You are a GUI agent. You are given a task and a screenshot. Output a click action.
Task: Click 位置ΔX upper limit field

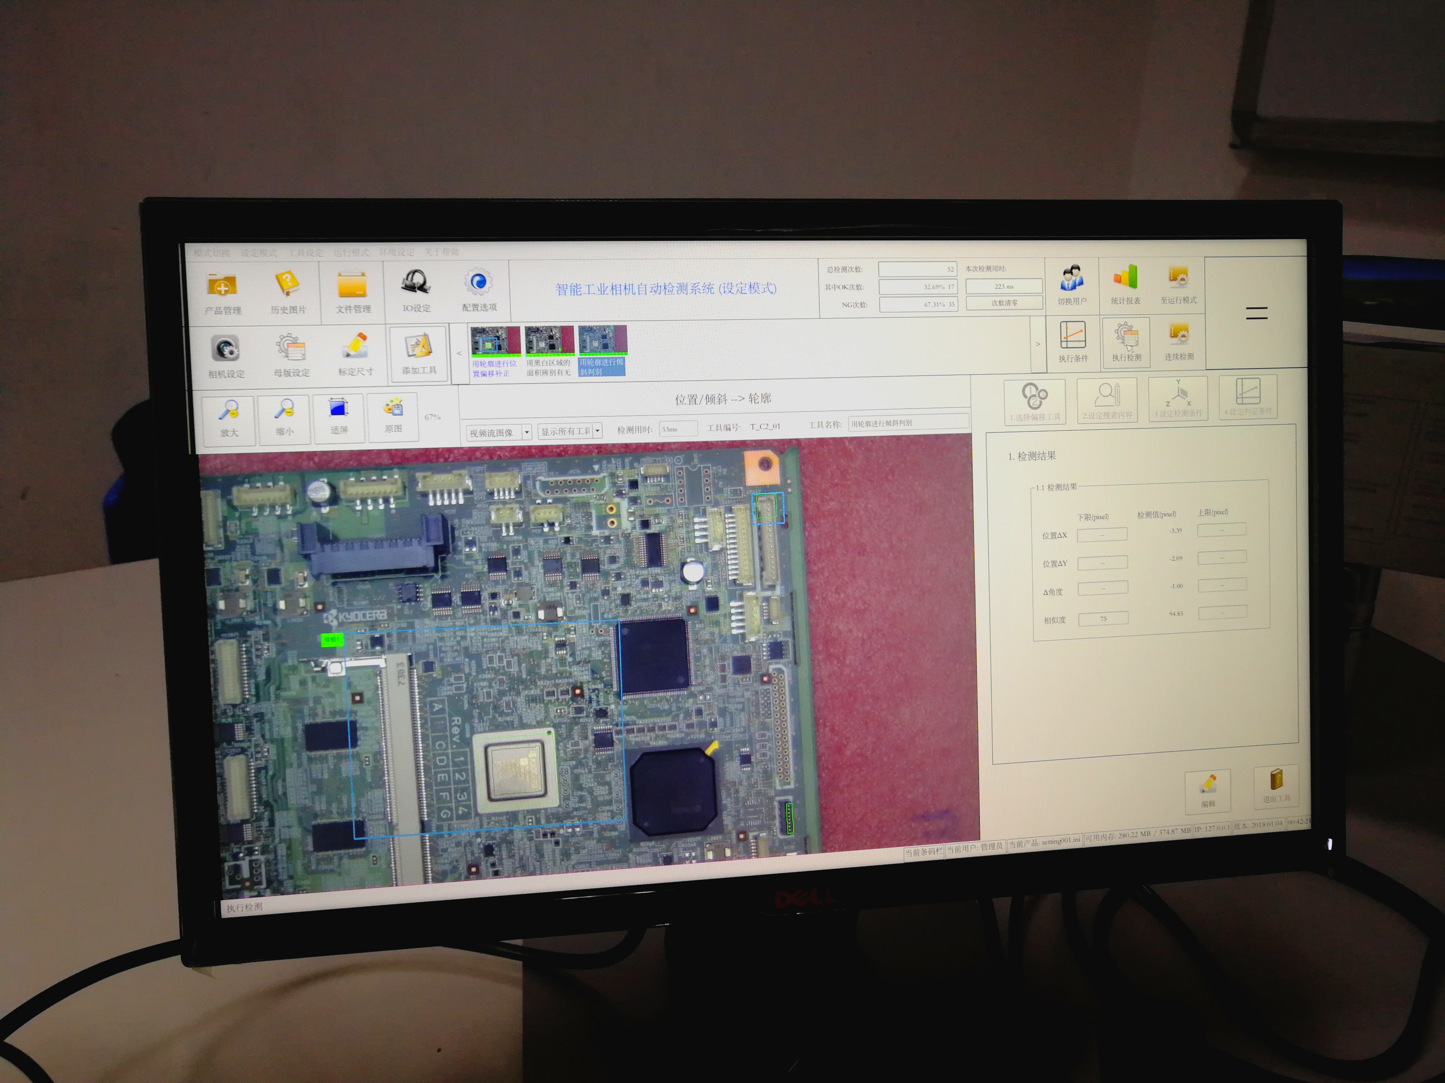tap(1222, 529)
